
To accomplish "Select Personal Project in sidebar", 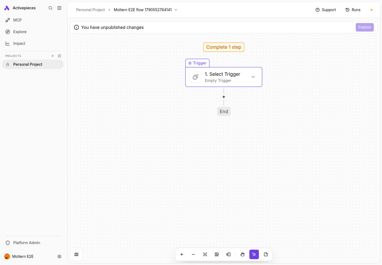I will [x=33, y=64].
